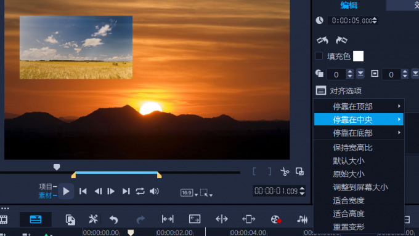
Task: Click the record/capture film reel icon
Action: (276, 219)
